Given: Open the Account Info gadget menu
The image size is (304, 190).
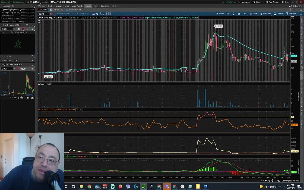Looking at the screenshot, I should [32, 6].
